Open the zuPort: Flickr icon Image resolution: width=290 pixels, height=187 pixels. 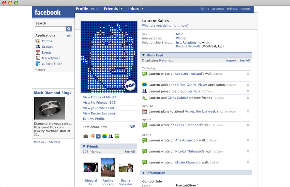click(38, 63)
